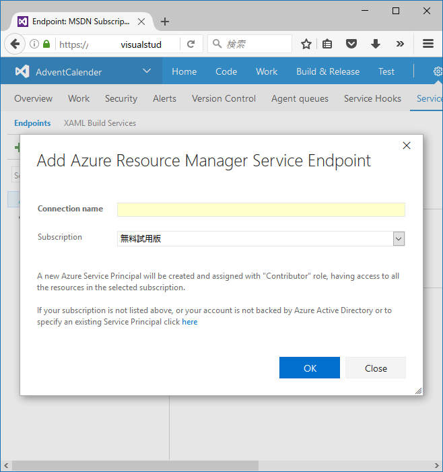Open downloads arrow icon
The height and width of the screenshot is (472, 443).
pos(376,44)
